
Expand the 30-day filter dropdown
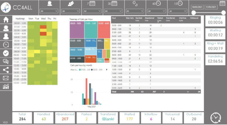click(x=113, y=11)
